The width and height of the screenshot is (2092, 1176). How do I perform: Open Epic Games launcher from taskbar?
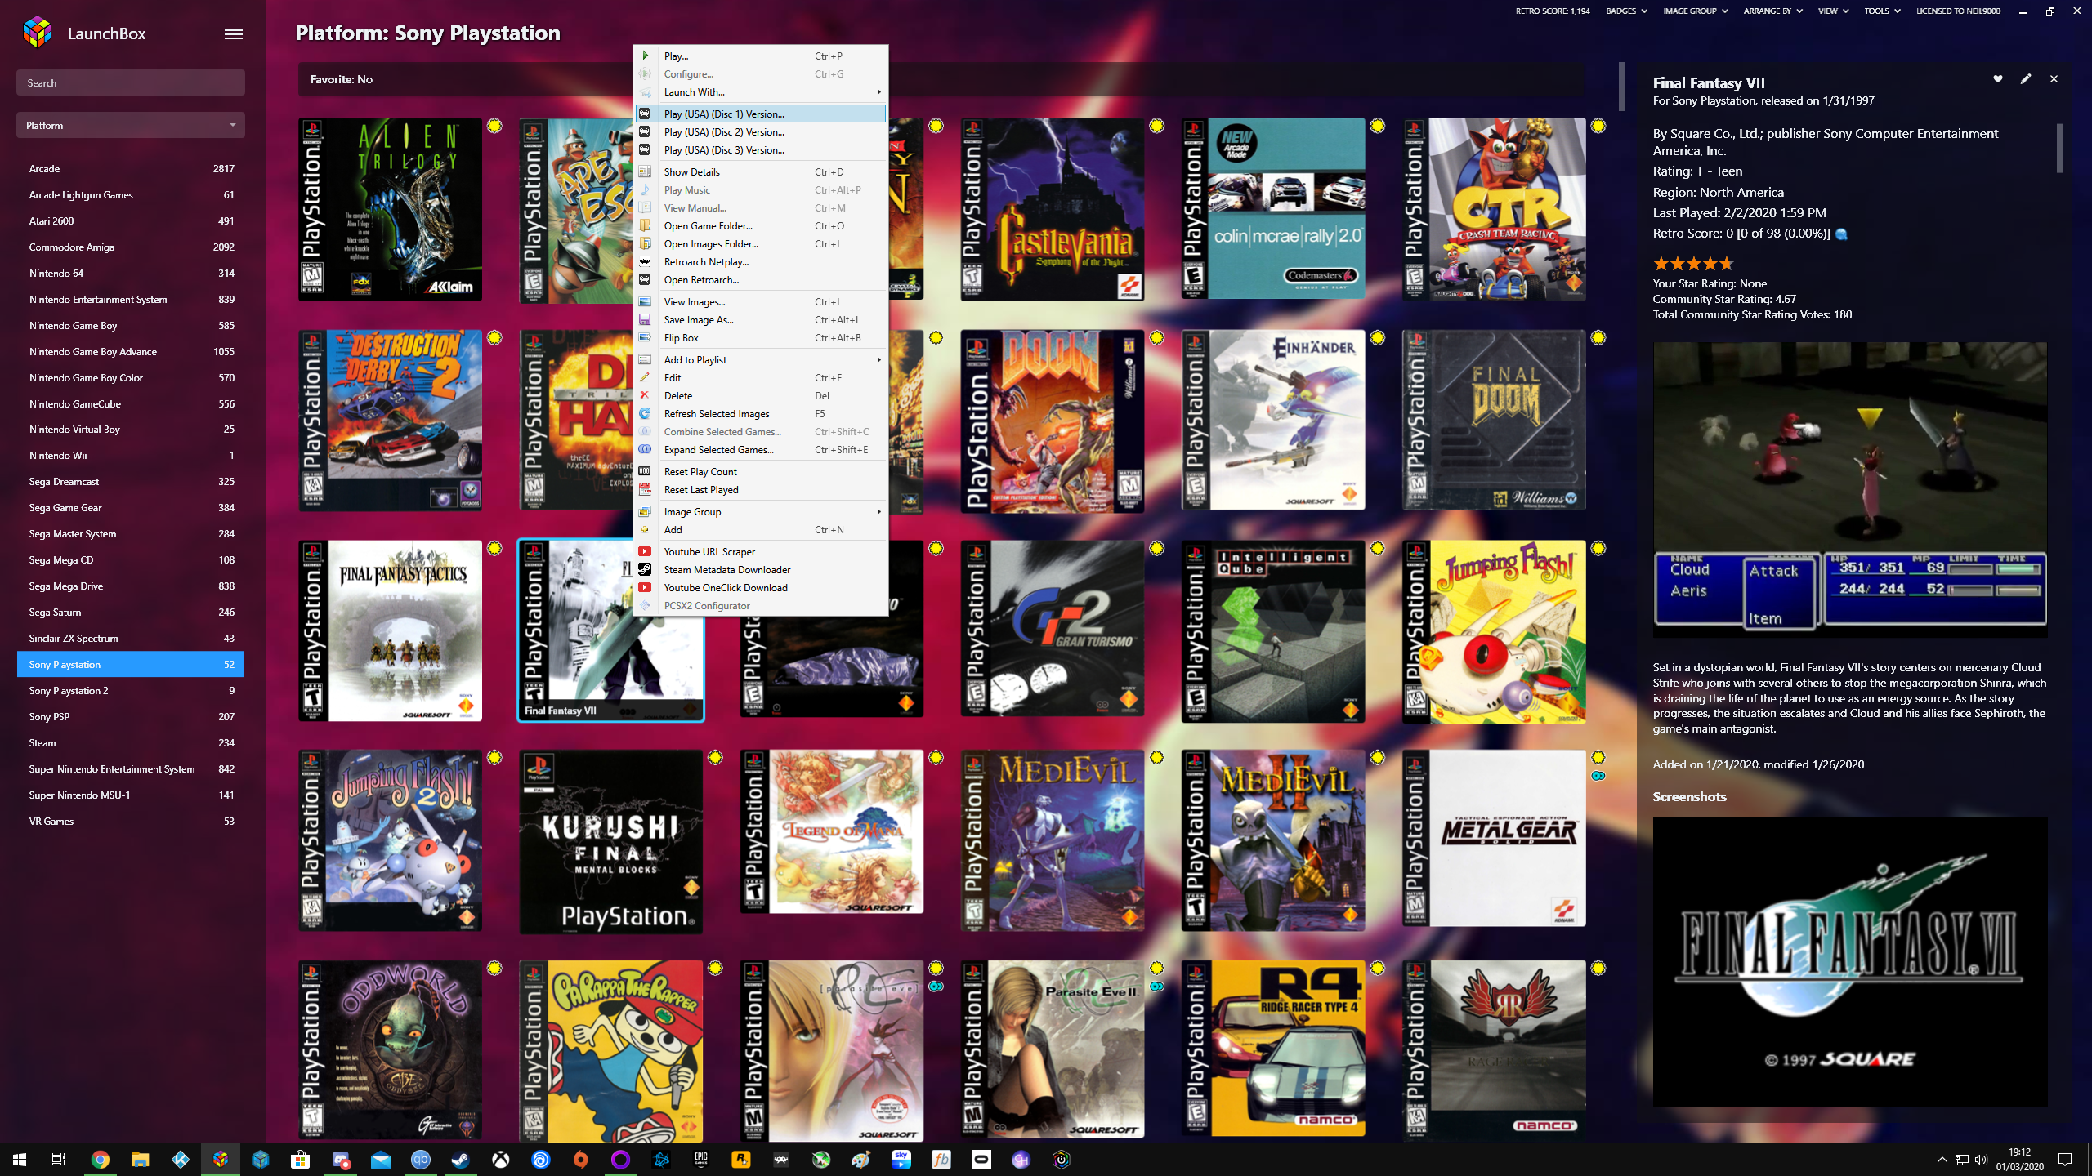click(700, 1160)
